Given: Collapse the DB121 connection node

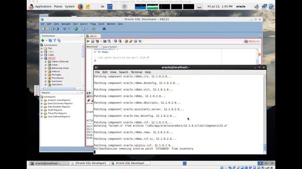Looking at the screenshot, I should pos(42,58).
